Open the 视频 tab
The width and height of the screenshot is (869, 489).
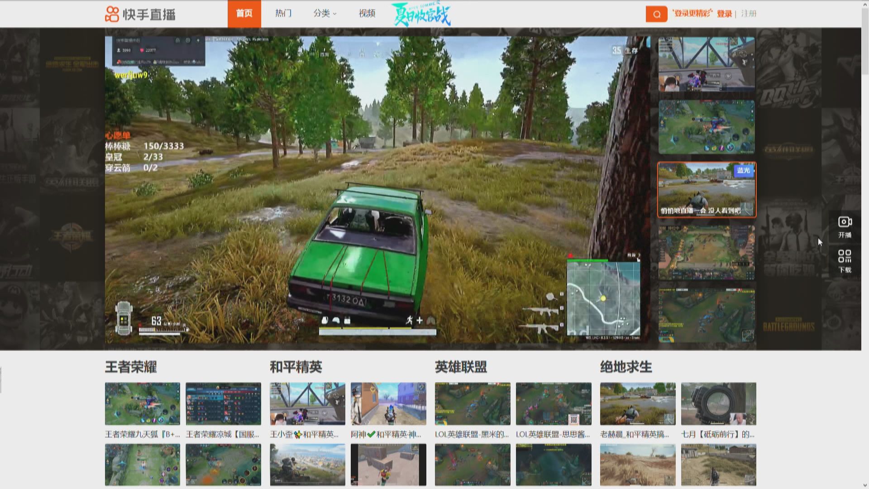click(367, 14)
